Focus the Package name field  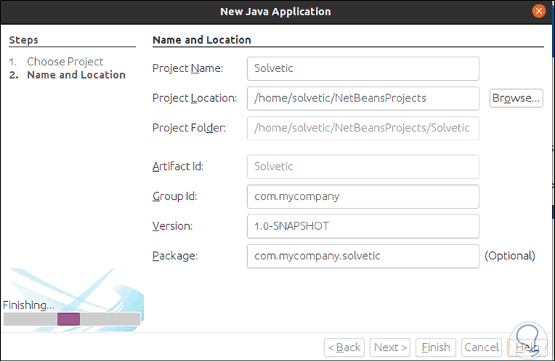tap(363, 256)
